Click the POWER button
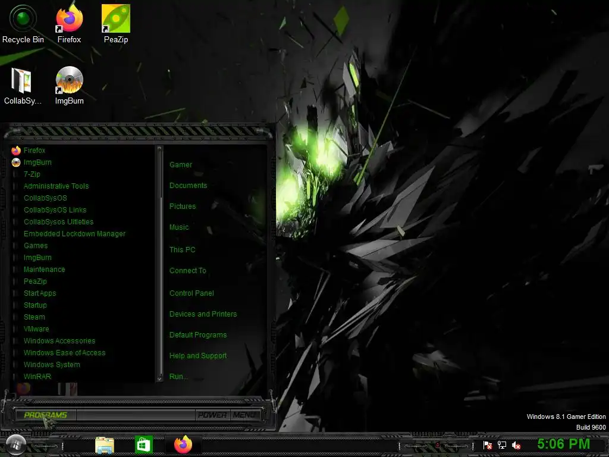Image resolution: width=609 pixels, height=457 pixels. tap(212, 415)
